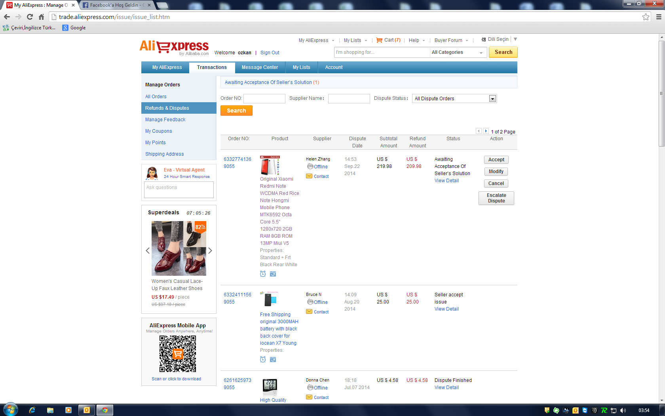Image resolution: width=665 pixels, height=416 pixels.
Task: Click the Offline chat icon for Helen Zhang
Action: pyautogui.click(x=310, y=166)
